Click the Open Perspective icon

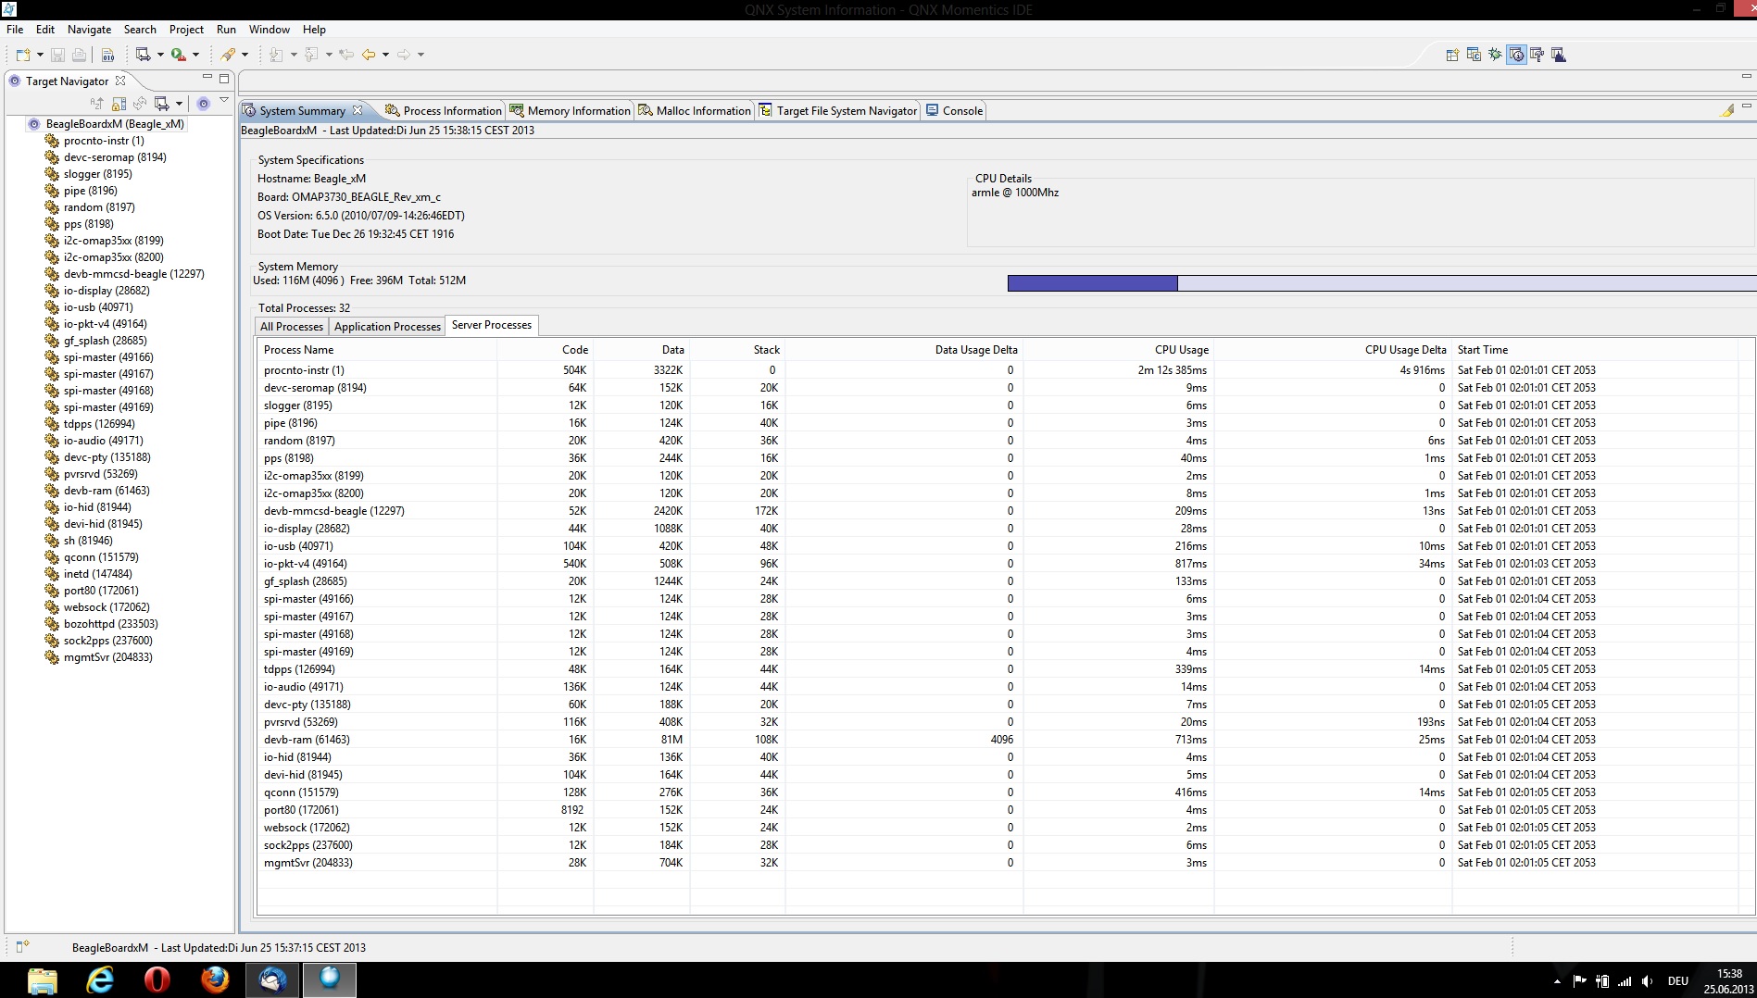pyautogui.click(x=1452, y=55)
